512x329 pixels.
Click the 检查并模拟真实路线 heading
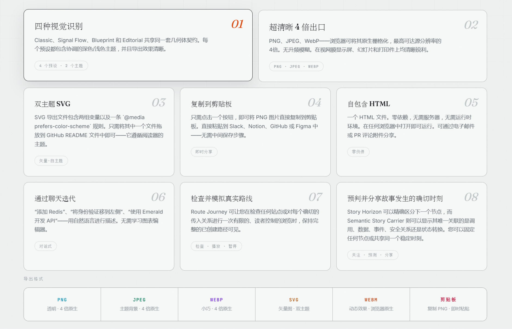[x=222, y=199]
